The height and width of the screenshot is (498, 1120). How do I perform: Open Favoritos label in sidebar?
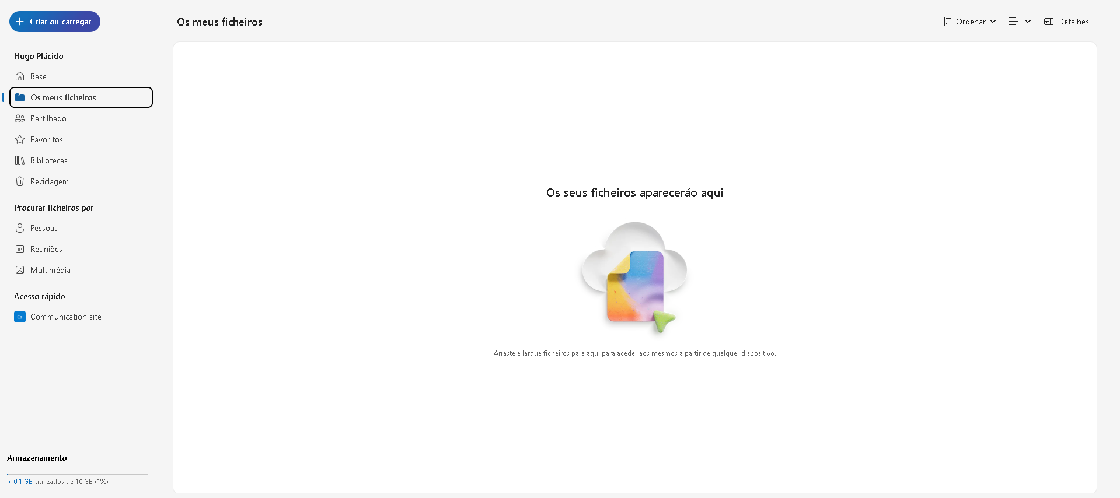[x=47, y=139]
